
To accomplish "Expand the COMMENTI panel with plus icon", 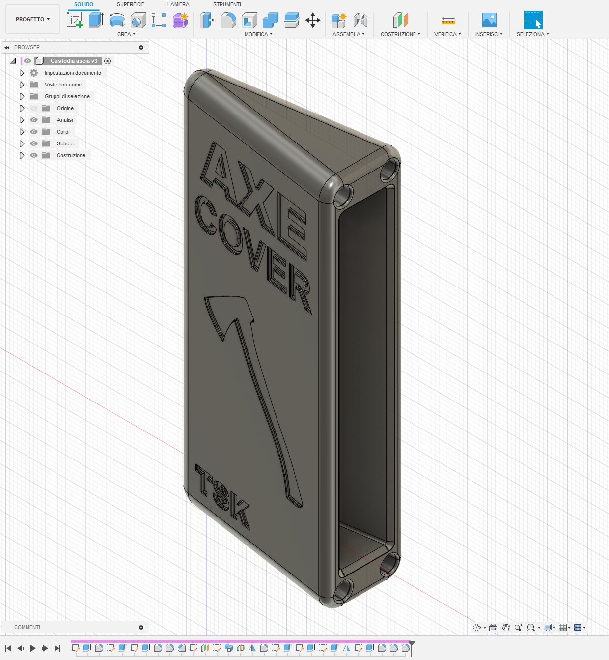I will click(141, 628).
